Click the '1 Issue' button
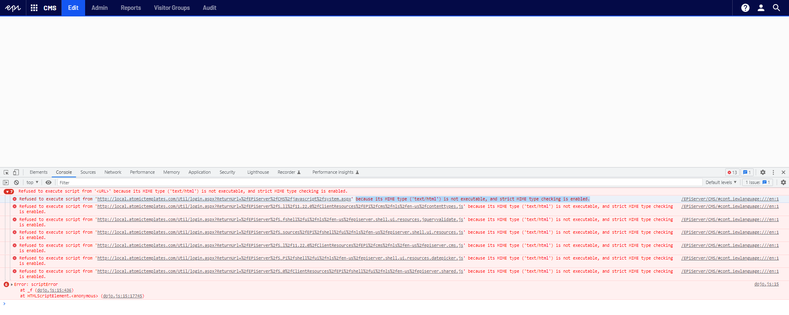The image size is (789, 315). 757,183
